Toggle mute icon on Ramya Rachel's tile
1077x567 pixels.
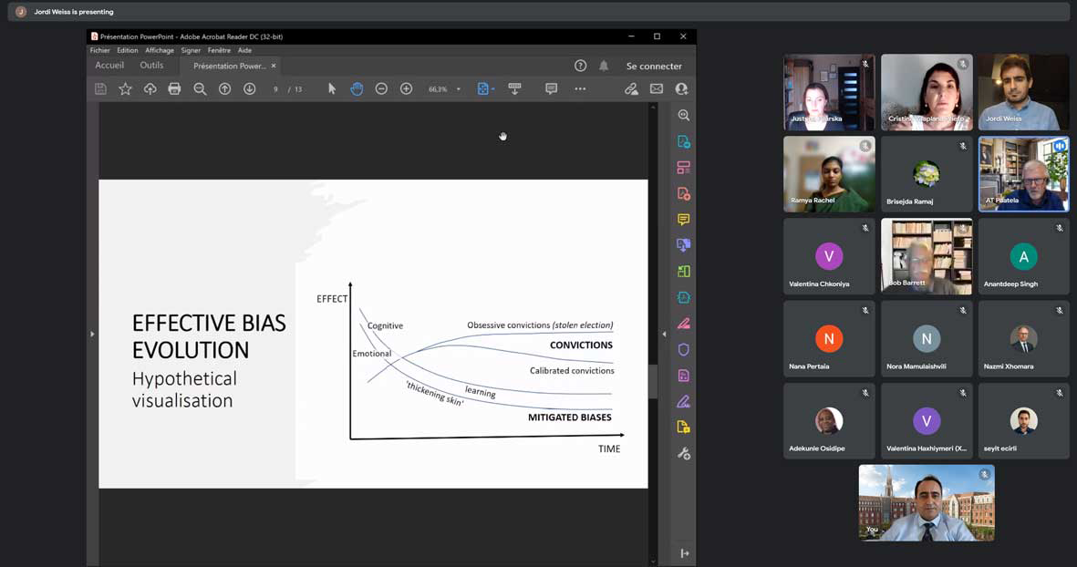tap(865, 146)
